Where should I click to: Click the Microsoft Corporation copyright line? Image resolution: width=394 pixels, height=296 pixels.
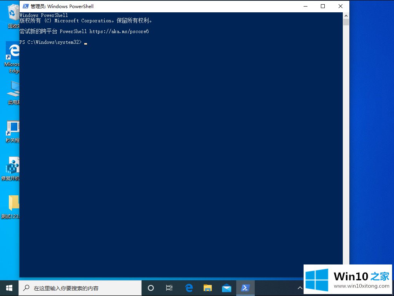pyautogui.click(x=86, y=21)
